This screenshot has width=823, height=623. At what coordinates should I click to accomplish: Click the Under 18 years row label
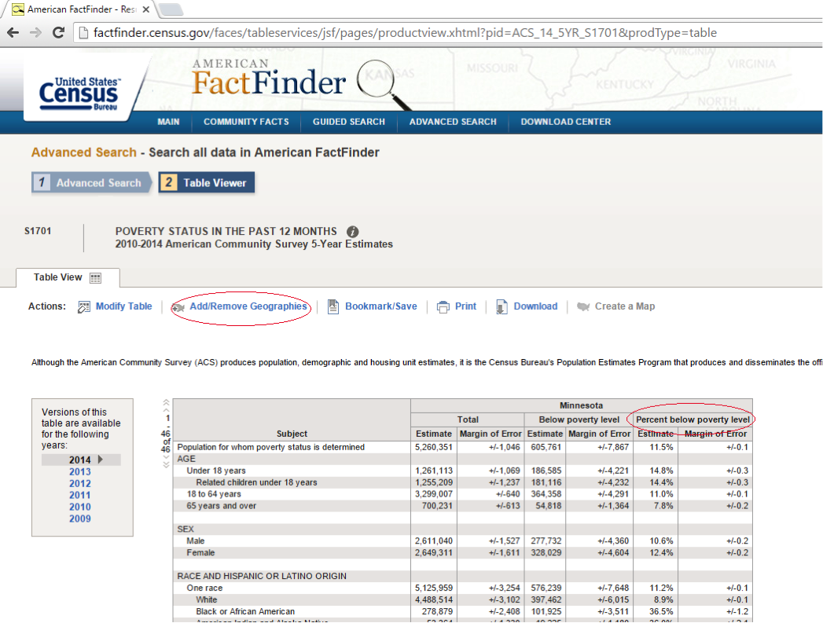(x=216, y=471)
